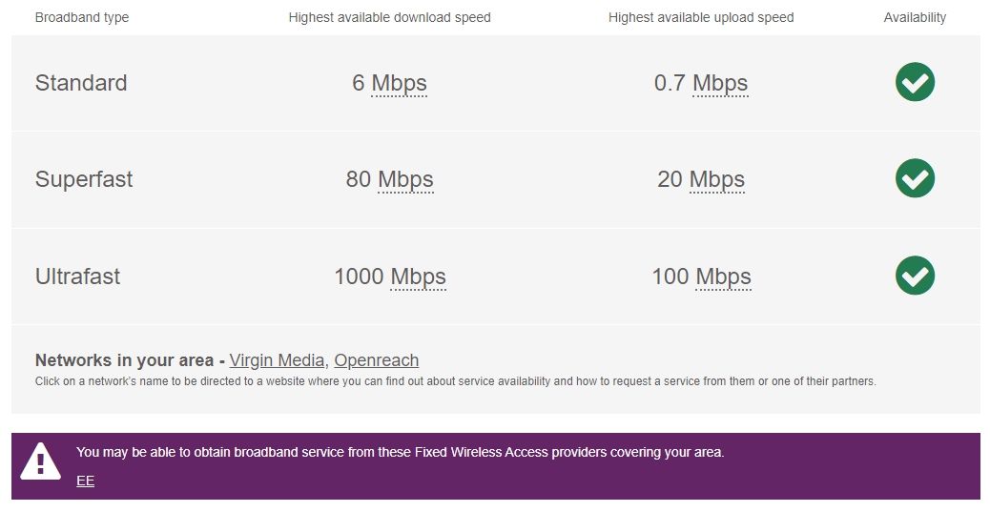990x512 pixels.
Task: Click the Mbps abbreviation beside 1000 download speed
Action: [418, 276]
